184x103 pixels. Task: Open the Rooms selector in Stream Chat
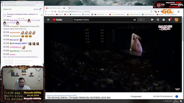pyautogui.click(x=38, y=9)
